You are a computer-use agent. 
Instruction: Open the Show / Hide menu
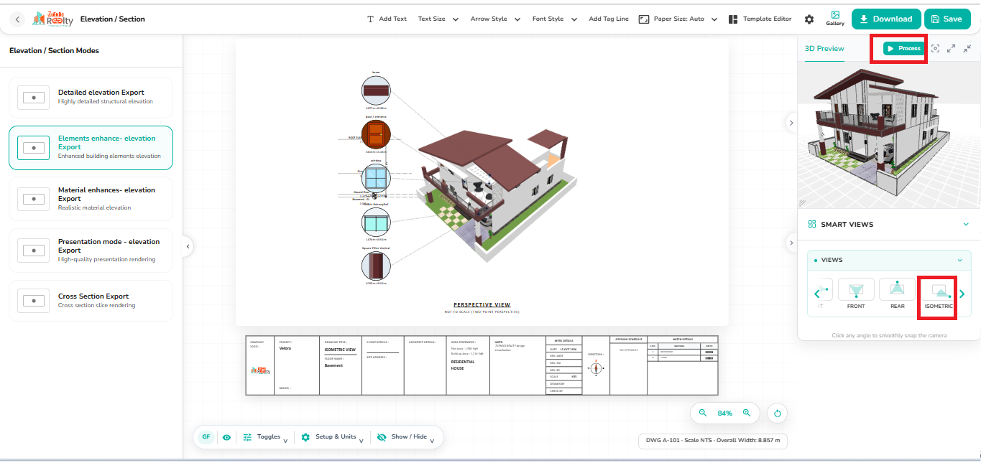click(x=406, y=437)
